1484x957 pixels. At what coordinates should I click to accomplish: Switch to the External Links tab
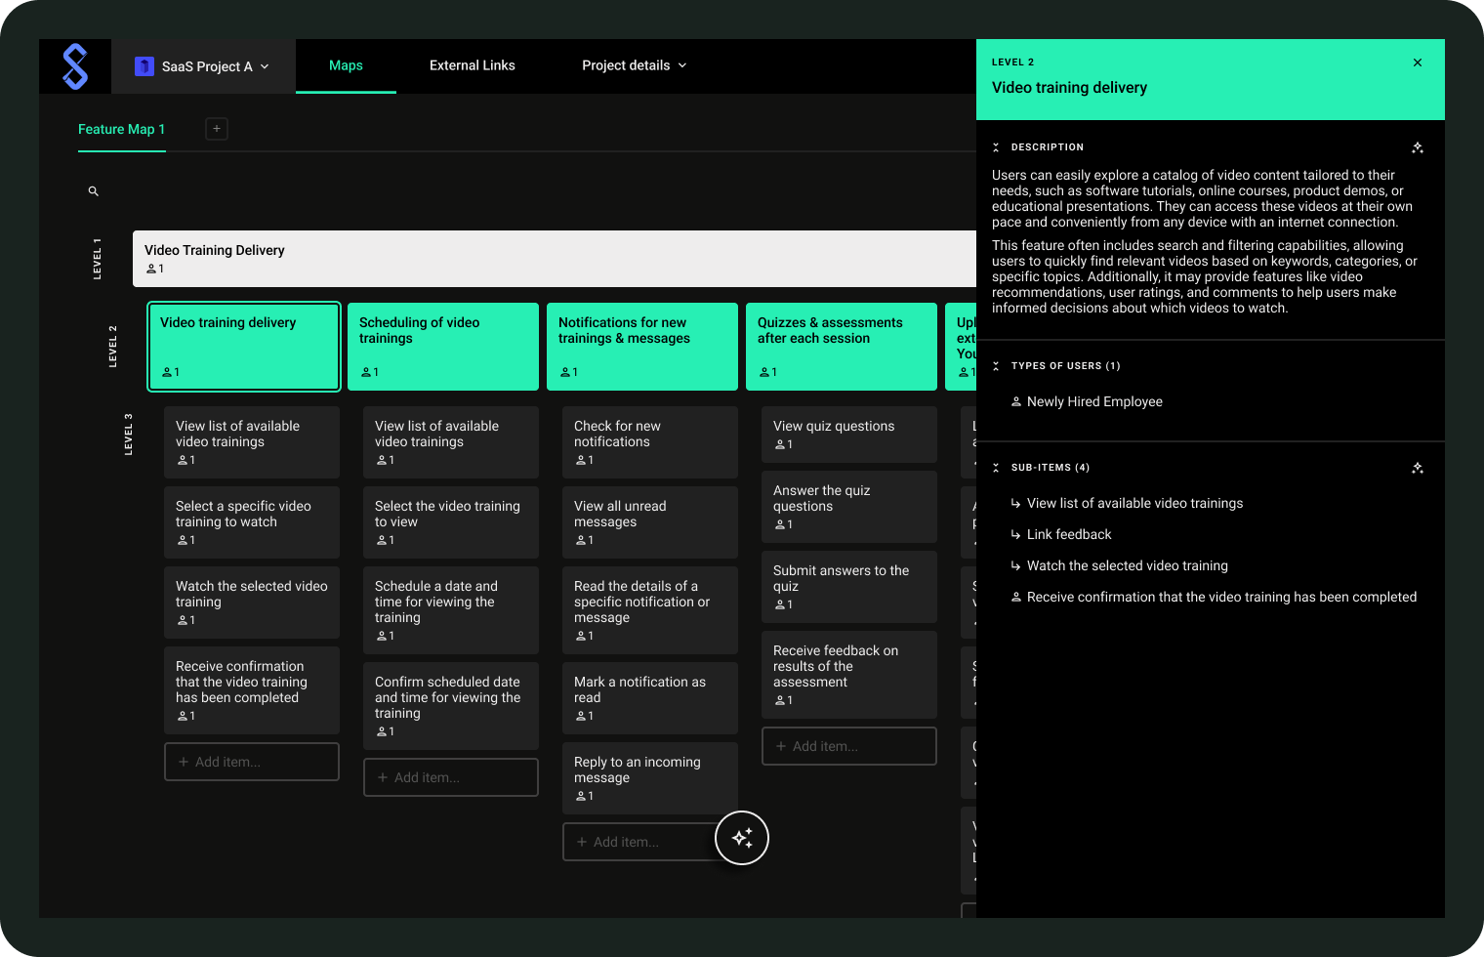click(x=473, y=65)
